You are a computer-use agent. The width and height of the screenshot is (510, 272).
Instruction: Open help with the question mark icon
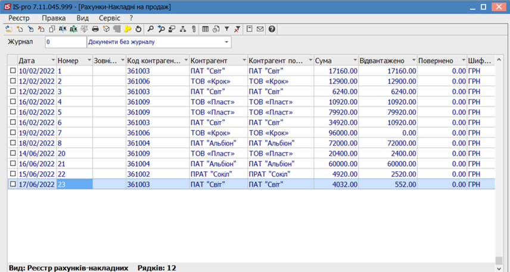pyautogui.click(x=272, y=29)
